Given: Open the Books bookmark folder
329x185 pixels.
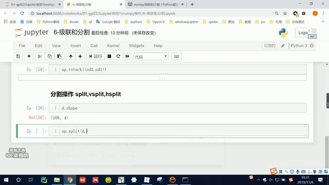Looking at the screenshot, I should coord(71,22).
